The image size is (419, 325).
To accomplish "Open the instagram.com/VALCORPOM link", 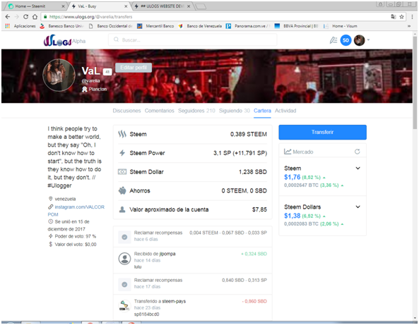I will 76,211.
